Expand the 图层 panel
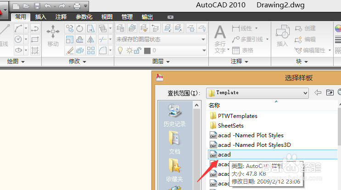 pos(161,61)
